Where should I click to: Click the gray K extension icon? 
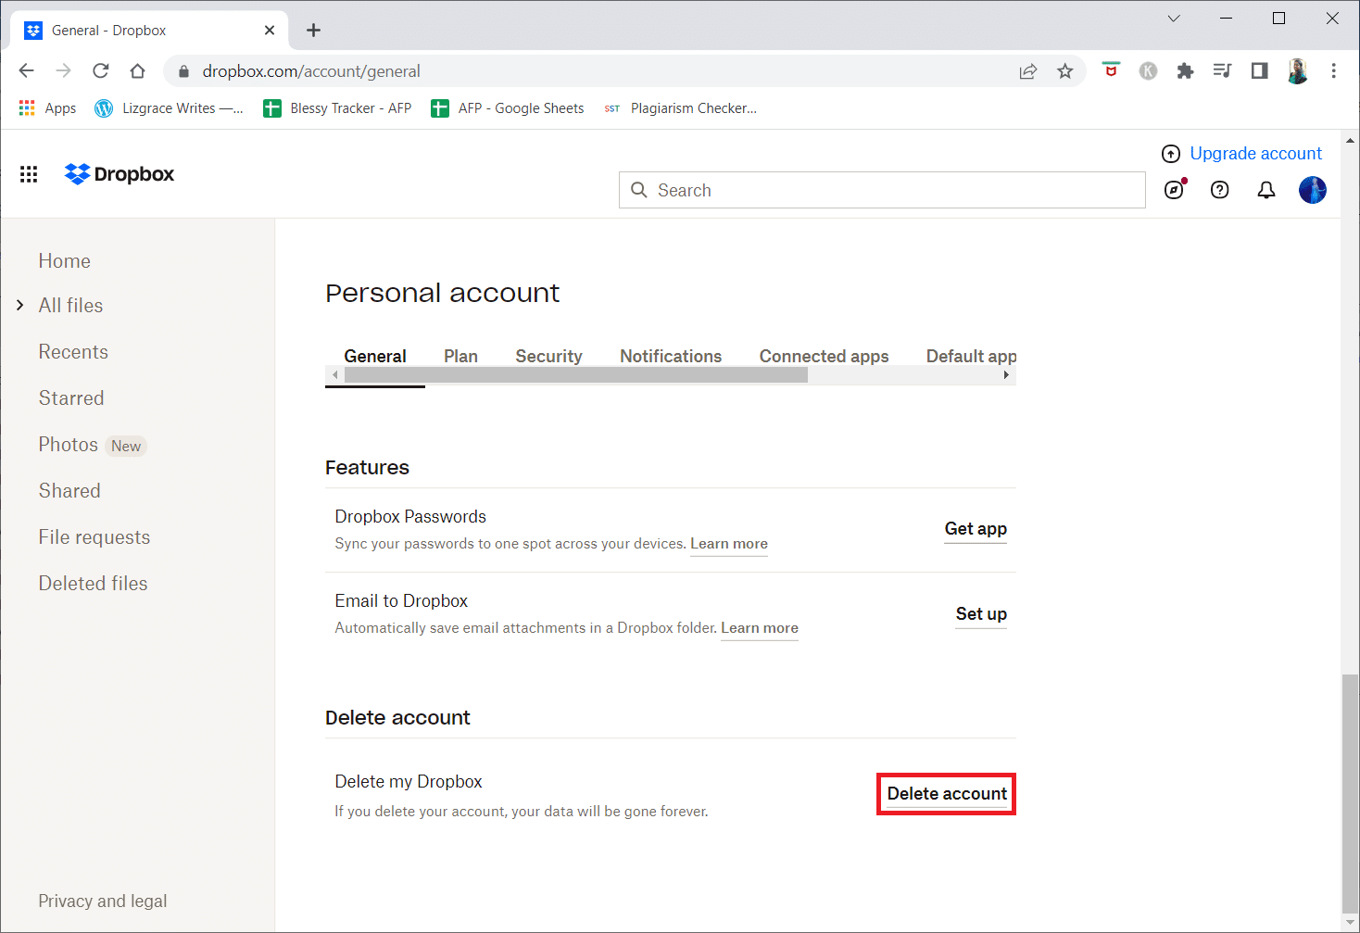[x=1148, y=70]
